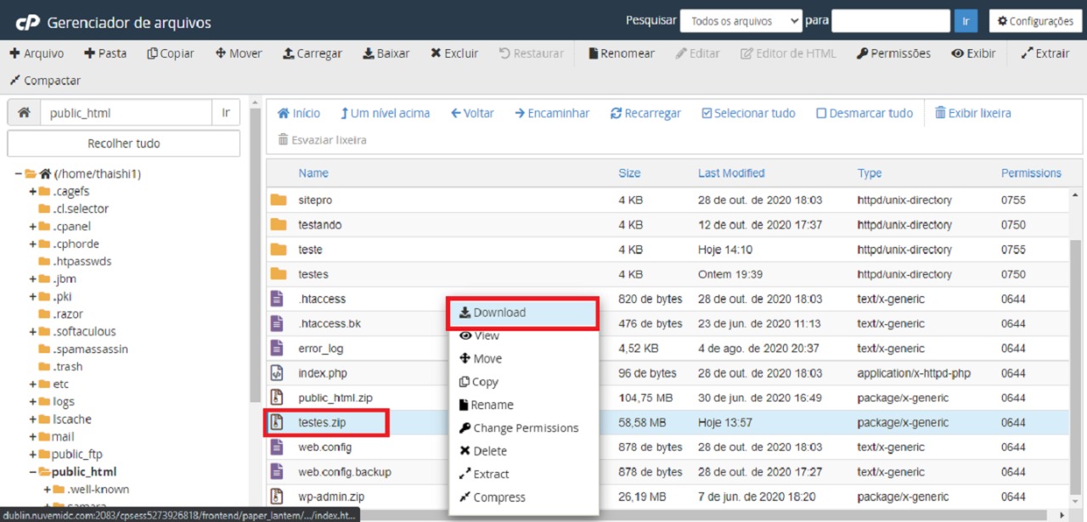Screen dimensions: 1087x522
Task: Click Recarregar refresh icon
Action: (x=616, y=113)
